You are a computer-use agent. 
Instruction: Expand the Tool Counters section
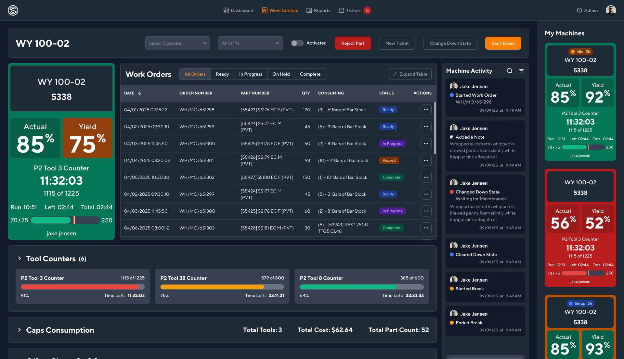pos(19,259)
